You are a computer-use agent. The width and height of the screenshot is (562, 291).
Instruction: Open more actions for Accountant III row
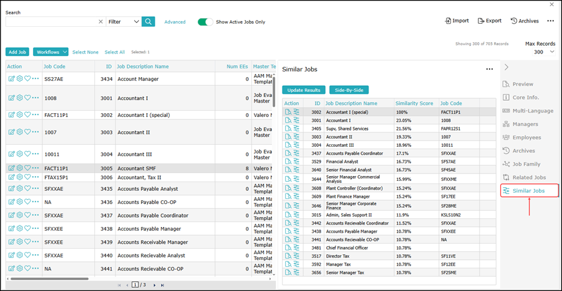click(x=36, y=155)
